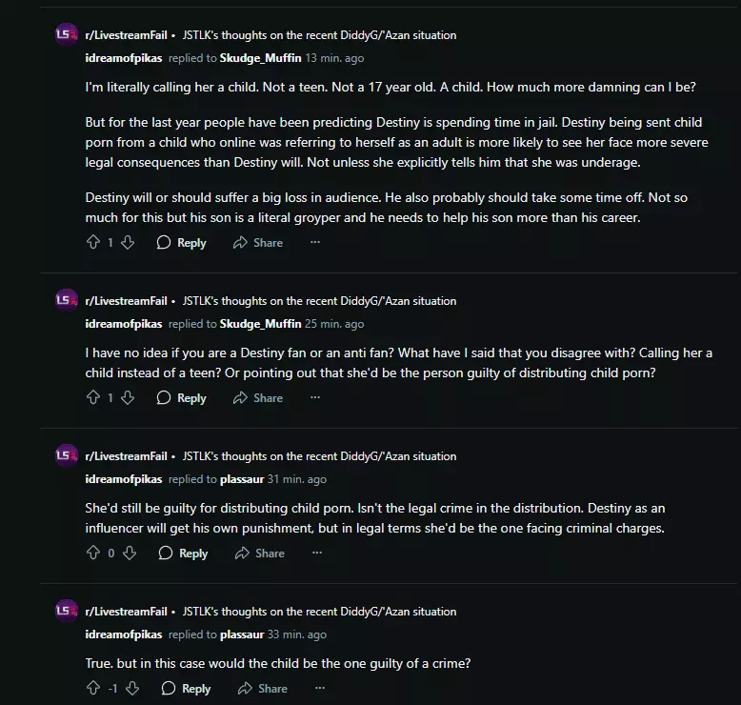The image size is (741, 705).
Task: Open r/LivestreamFail link on the last comment
Action: click(126, 612)
